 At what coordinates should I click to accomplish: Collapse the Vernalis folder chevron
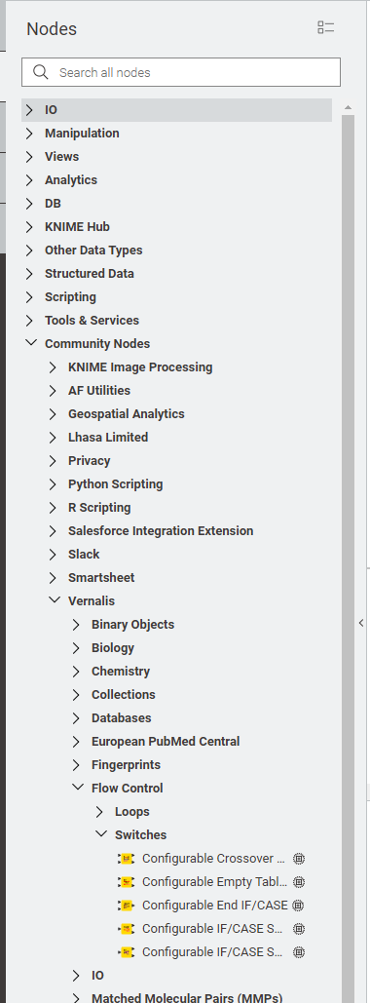click(x=54, y=600)
